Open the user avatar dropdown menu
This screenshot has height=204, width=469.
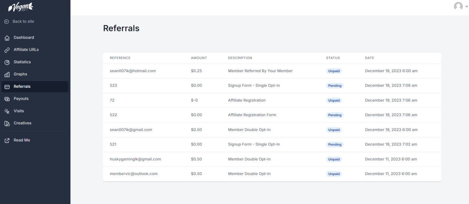click(x=461, y=6)
